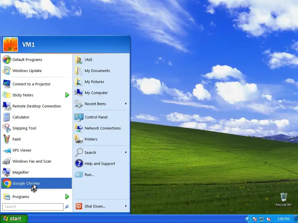Launch the Calculator icon
The image size is (298, 223).
[x=7, y=117]
